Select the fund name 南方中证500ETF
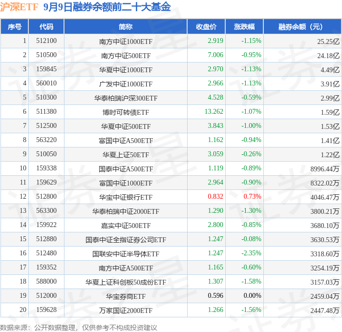 [126, 56]
